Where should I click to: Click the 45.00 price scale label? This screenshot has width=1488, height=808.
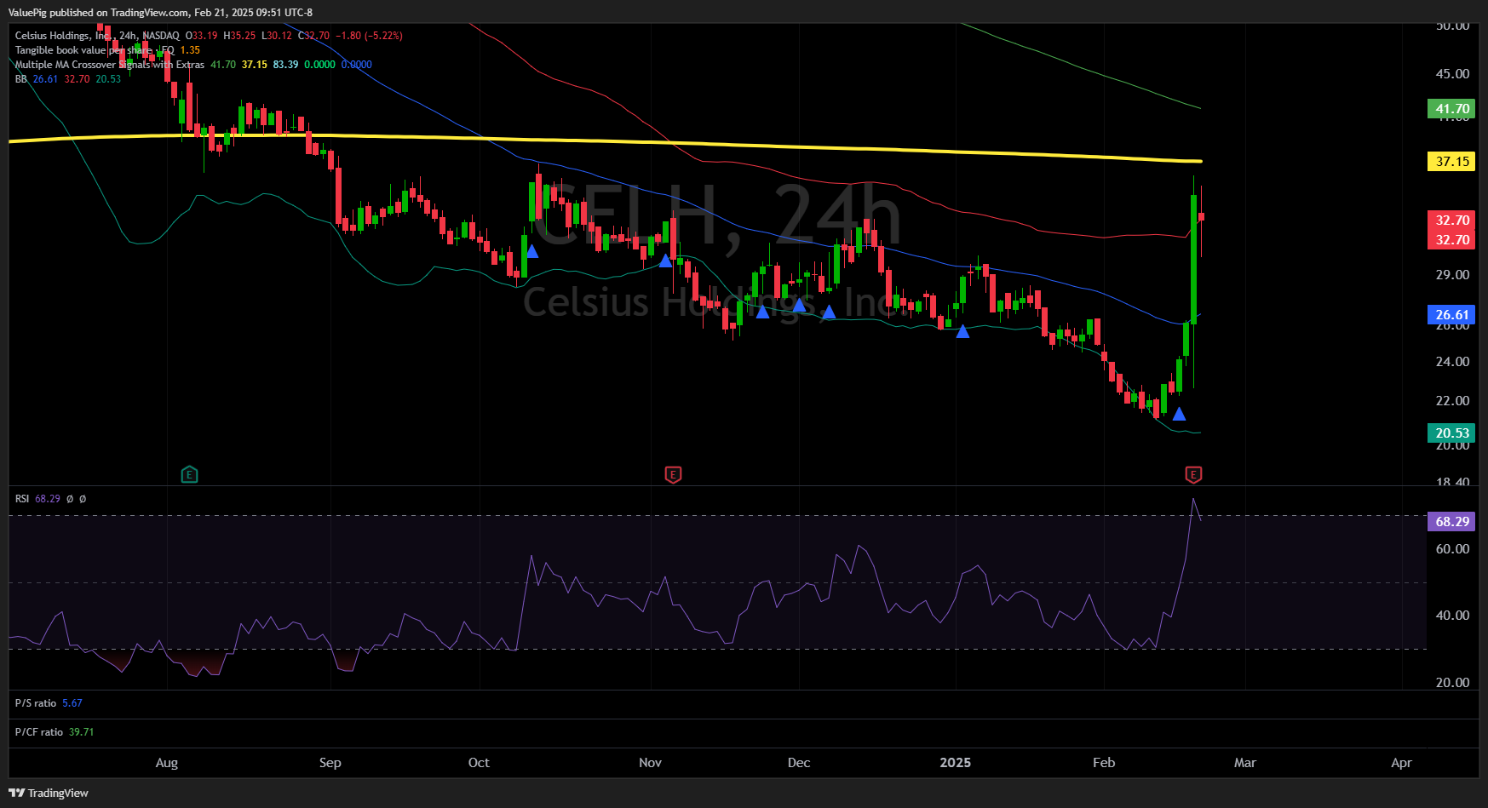coord(1452,74)
